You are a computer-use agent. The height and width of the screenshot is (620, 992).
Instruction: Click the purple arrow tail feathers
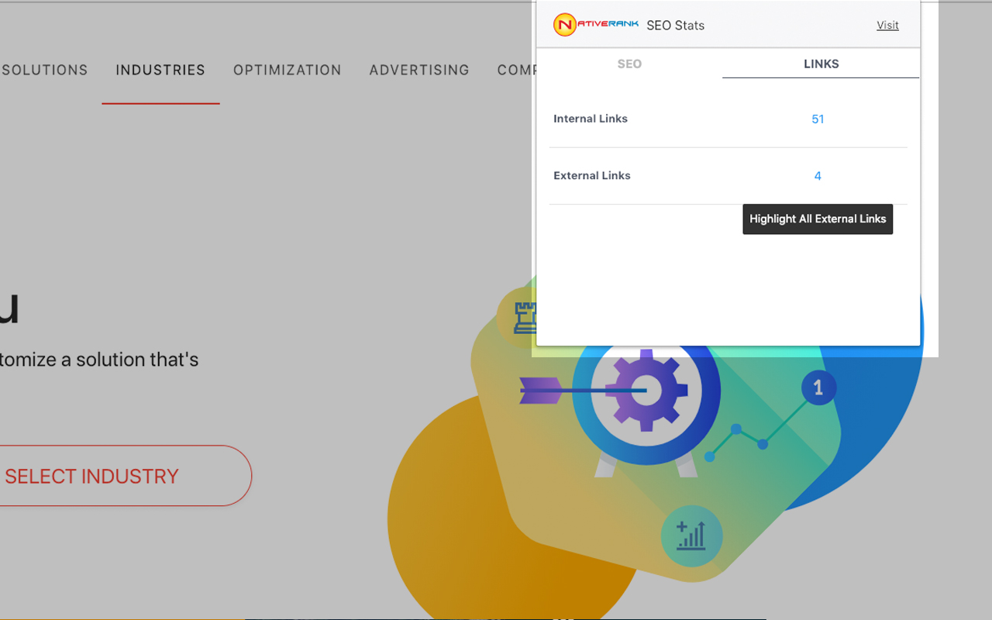[x=541, y=391]
